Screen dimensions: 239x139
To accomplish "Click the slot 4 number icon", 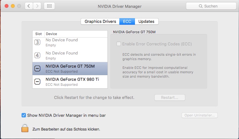I will tap(37, 55).
